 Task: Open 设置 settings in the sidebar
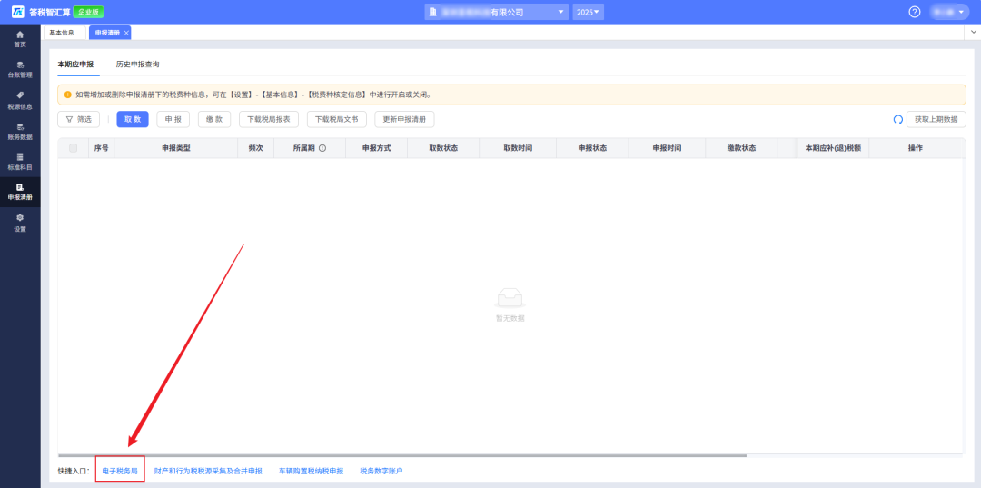[20, 223]
